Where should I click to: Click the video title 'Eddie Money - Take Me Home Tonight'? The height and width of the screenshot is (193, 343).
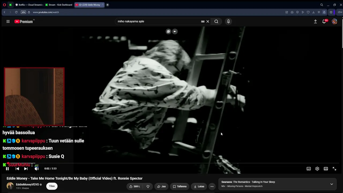click(x=74, y=178)
